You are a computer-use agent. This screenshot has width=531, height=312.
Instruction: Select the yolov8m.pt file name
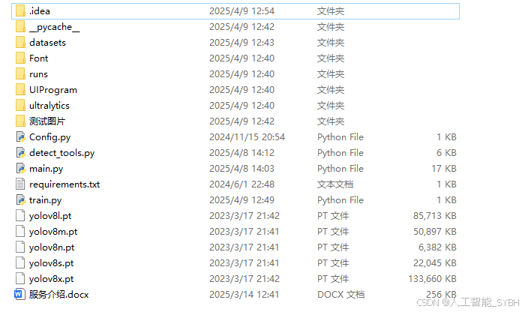click(x=53, y=232)
